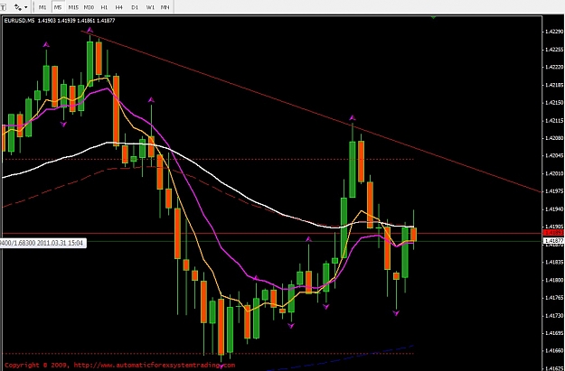Click the 1.41800 price axis label
This screenshot has height=371, width=565.
(554, 280)
